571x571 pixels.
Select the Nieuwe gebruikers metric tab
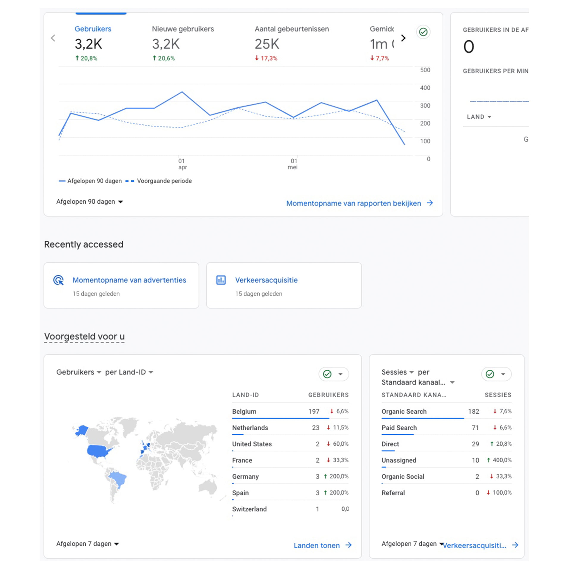(183, 43)
